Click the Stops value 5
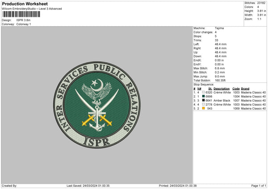This screenshot has width=268, height=189. pos(216,36)
